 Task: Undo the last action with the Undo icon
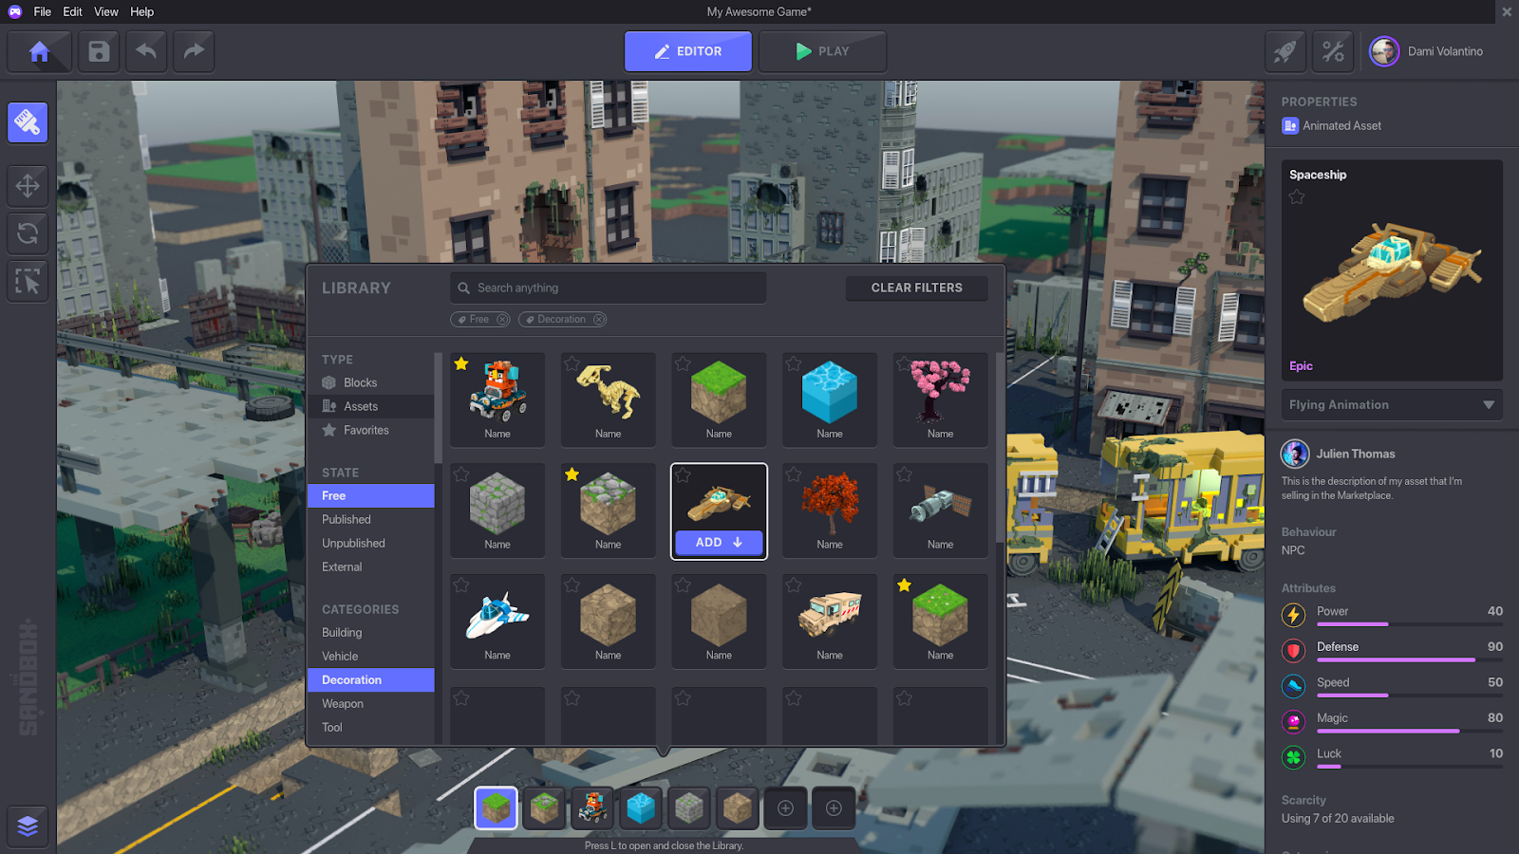145,51
